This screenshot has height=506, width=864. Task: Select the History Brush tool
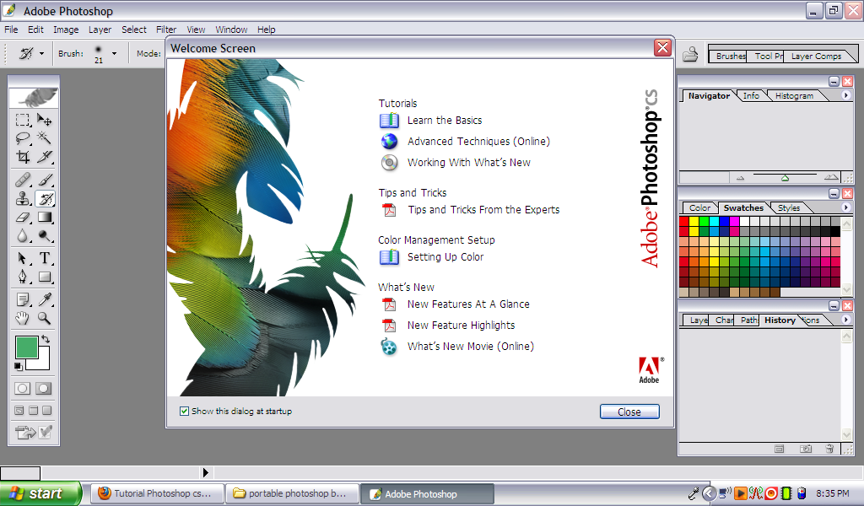point(44,198)
